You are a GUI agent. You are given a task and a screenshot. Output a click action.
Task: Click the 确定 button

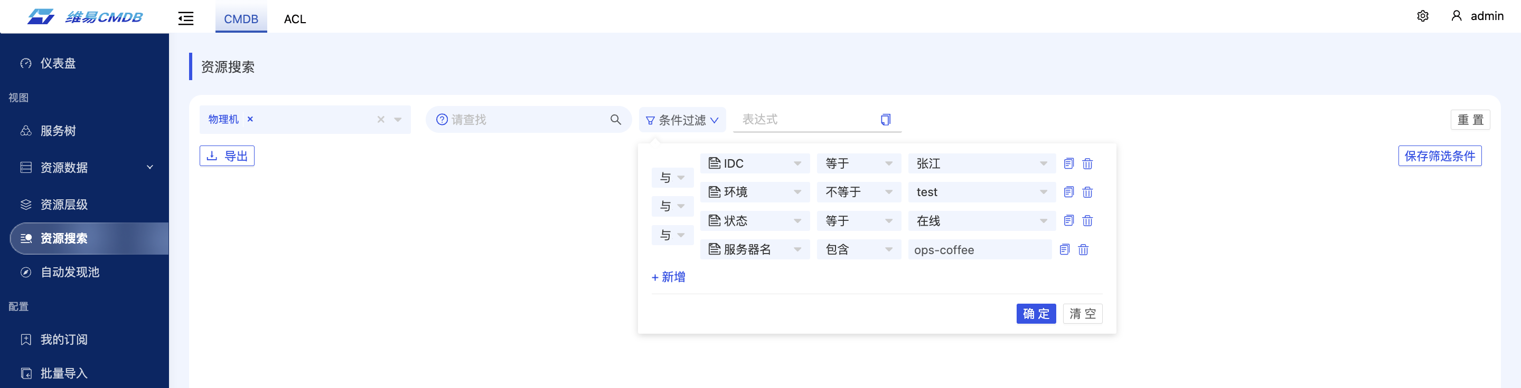coord(1035,314)
